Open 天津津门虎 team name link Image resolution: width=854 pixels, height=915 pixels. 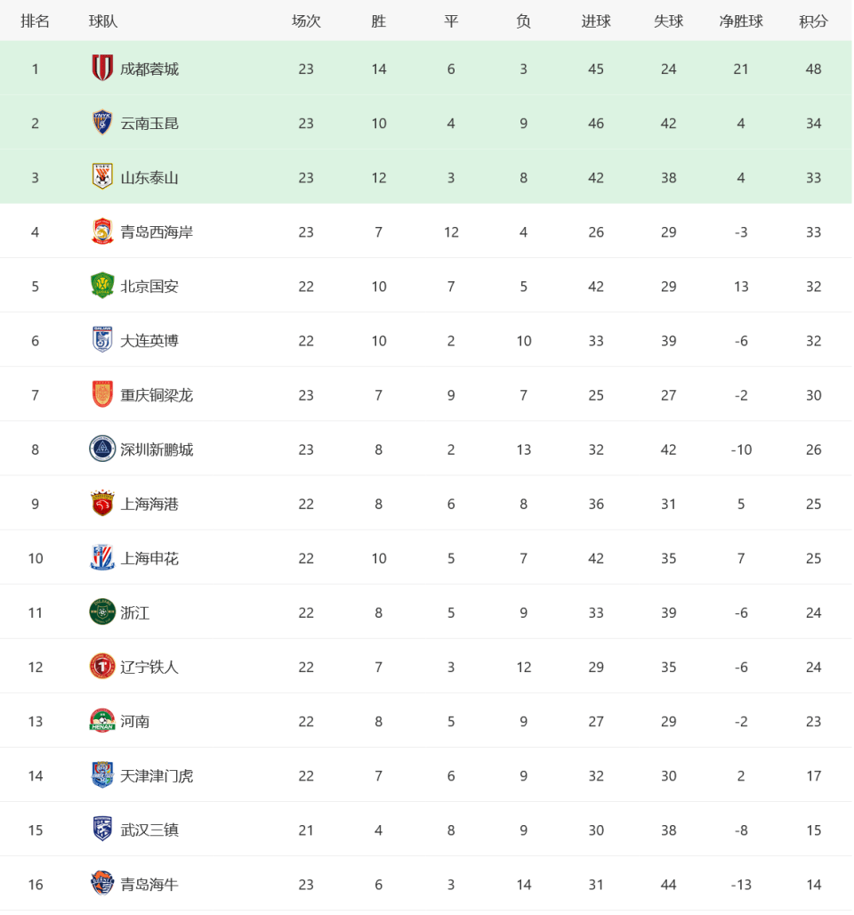point(157,775)
